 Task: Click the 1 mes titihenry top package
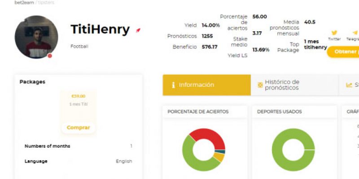tap(315, 44)
